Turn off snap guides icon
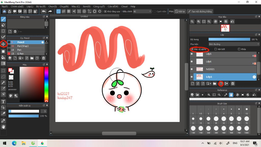Screen dimensions: 261x147 click(58, 11)
